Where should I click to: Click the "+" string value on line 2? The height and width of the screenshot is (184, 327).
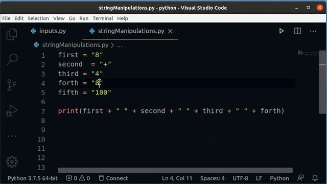tap(105, 64)
